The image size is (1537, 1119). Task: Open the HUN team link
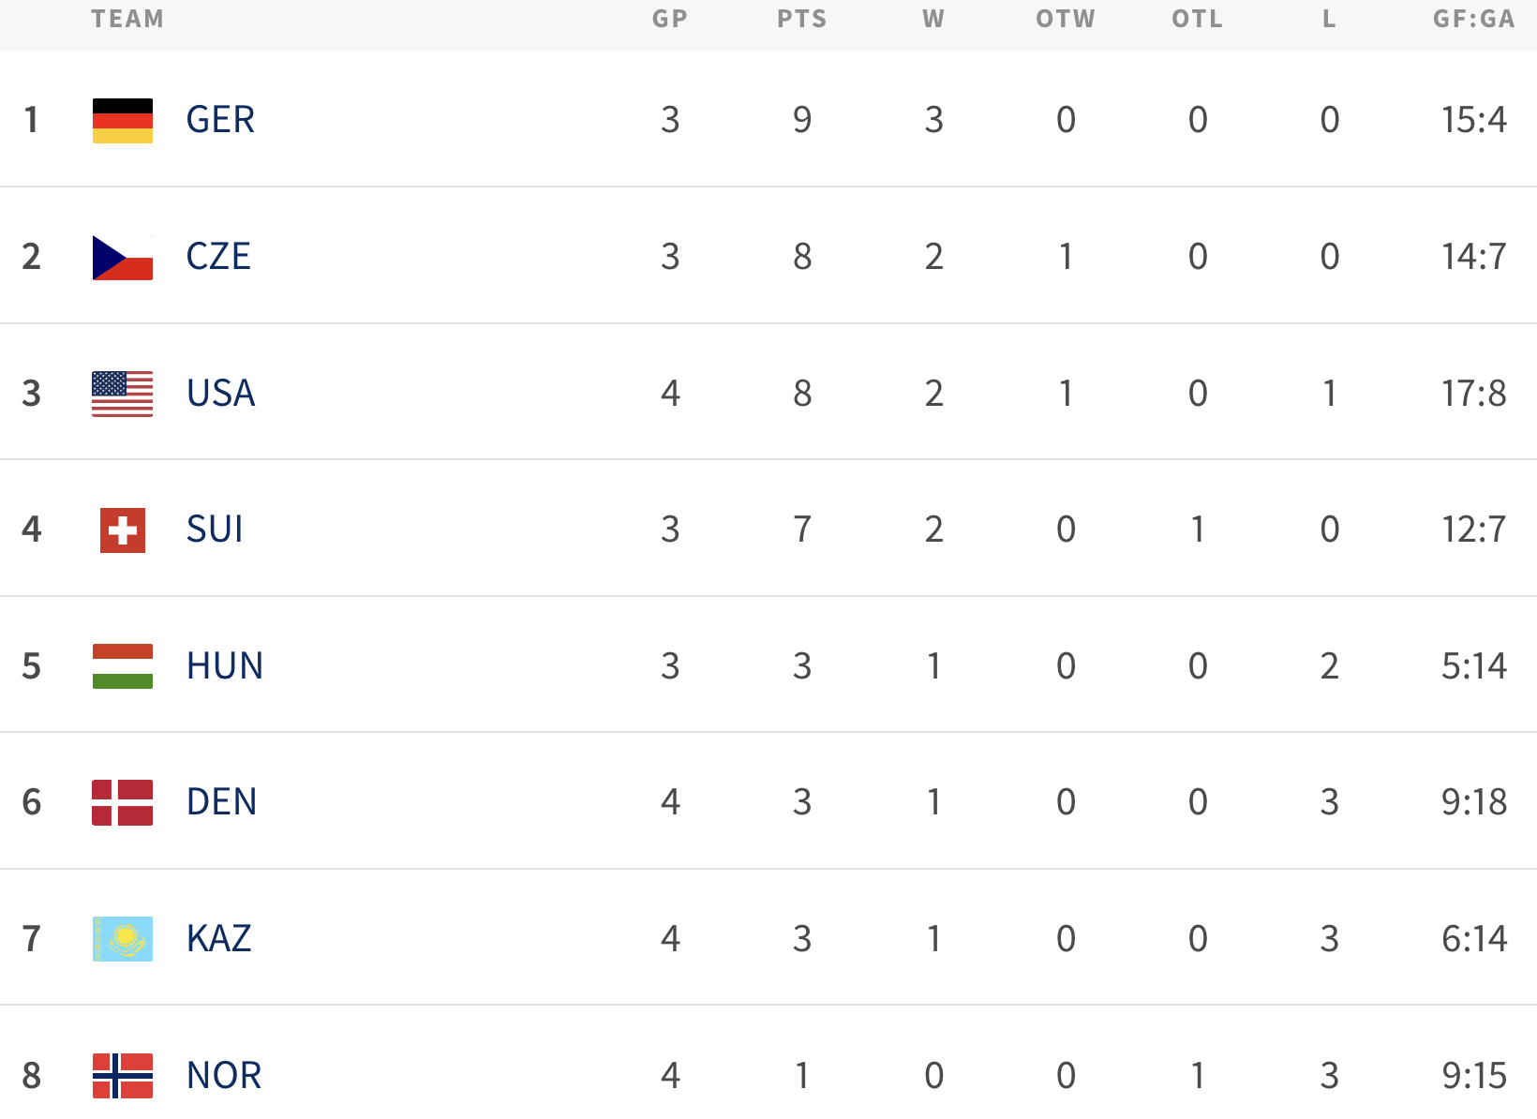225,666
